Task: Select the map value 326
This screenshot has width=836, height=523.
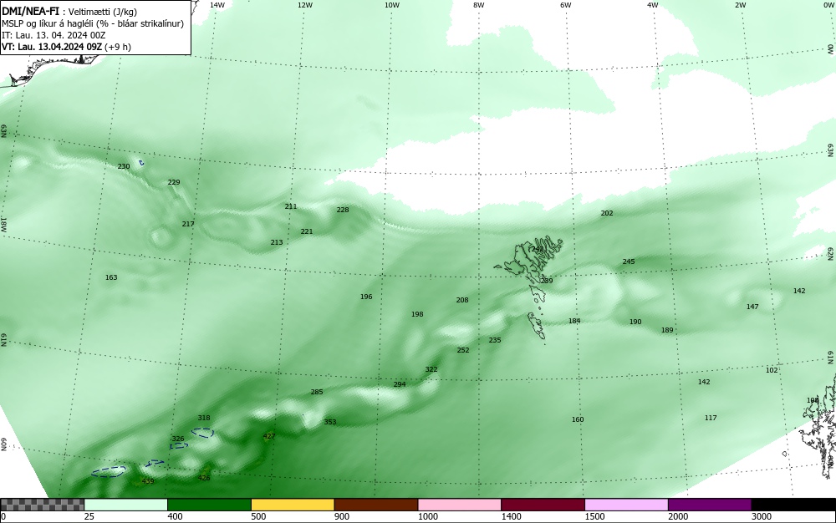Action: [x=177, y=439]
